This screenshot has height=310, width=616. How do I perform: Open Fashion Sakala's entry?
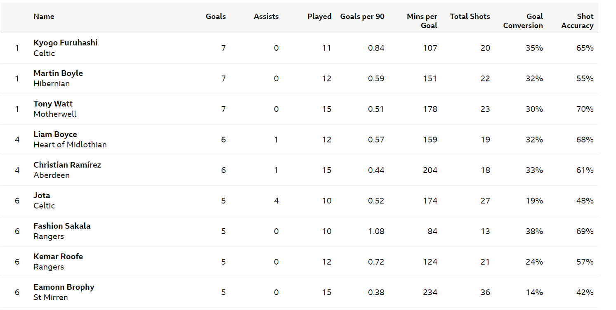click(62, 226)
